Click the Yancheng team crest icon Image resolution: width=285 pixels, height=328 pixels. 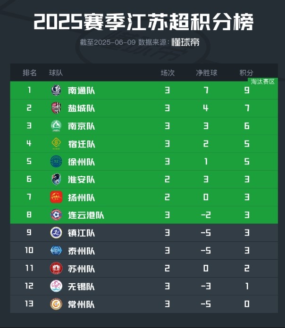56,108
